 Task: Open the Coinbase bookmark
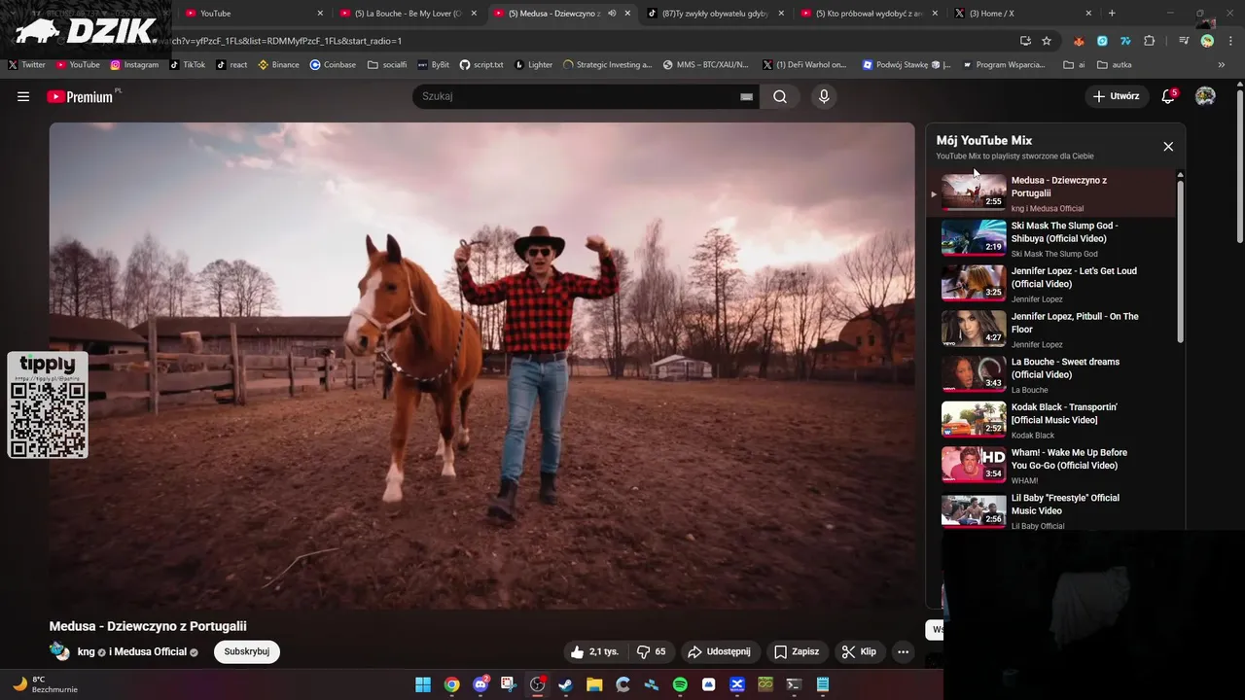click(x=333, y=65)
